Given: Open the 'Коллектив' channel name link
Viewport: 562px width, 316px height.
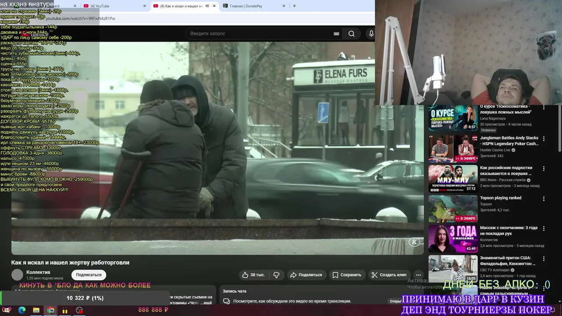Looking at the screenshot, I should [38, 272].
